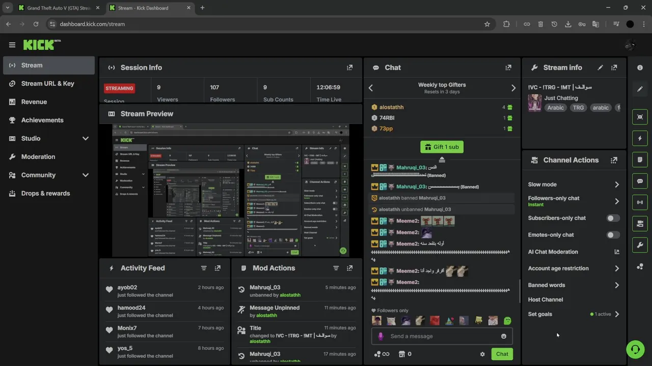
Task: Toggle the focus frame icon in right sidebar
Action: click(640, 117)
